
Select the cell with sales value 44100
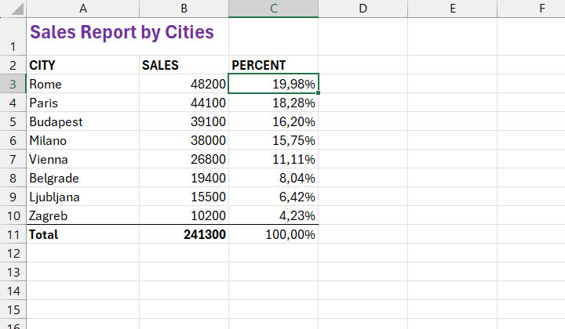(x=184, y=103)
